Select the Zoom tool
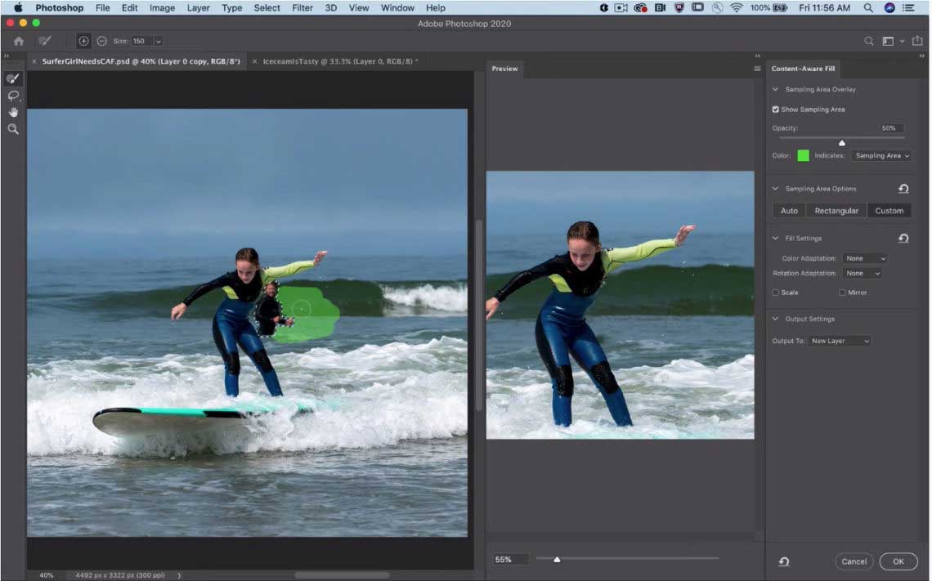This screenshot has width=932, height=581. (x=12, y=129)
